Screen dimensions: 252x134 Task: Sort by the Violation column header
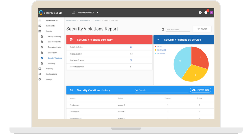(168, 98)
